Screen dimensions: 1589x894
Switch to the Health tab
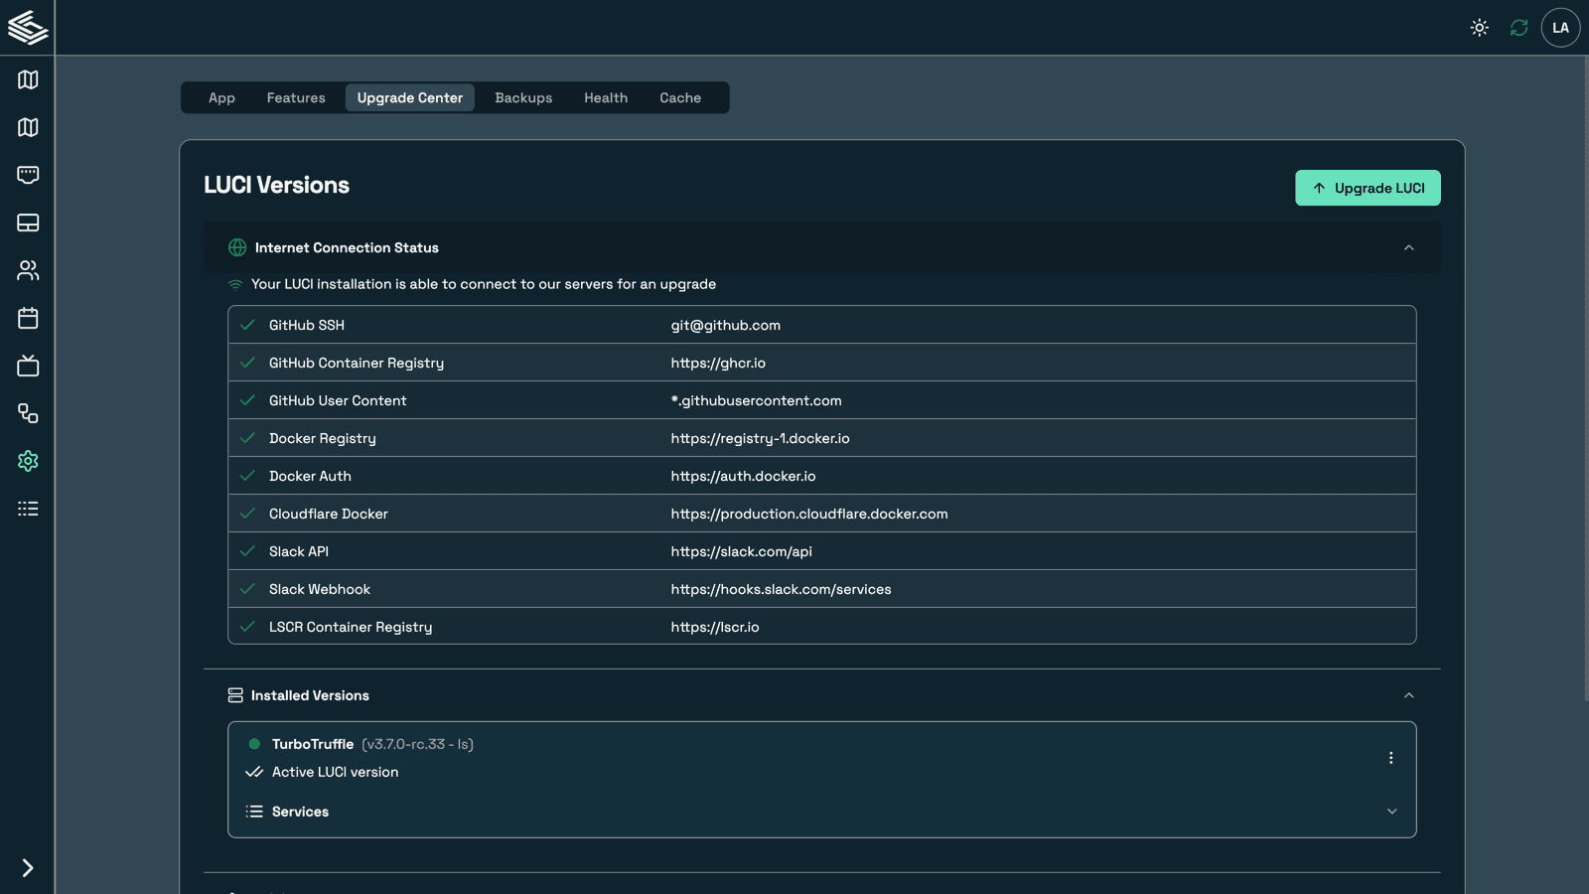click(605, 97)
